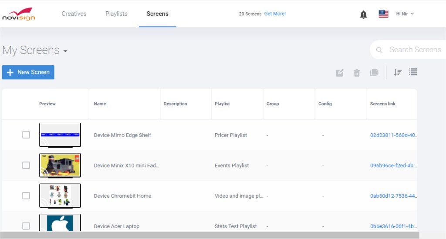Click the NoviSign logo
Viewport: 446px width, 239px height.
coord(18,14)
